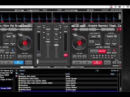Screen dimensions: 130x97
Task: Switch to the Browser tab
Action: 27,67
